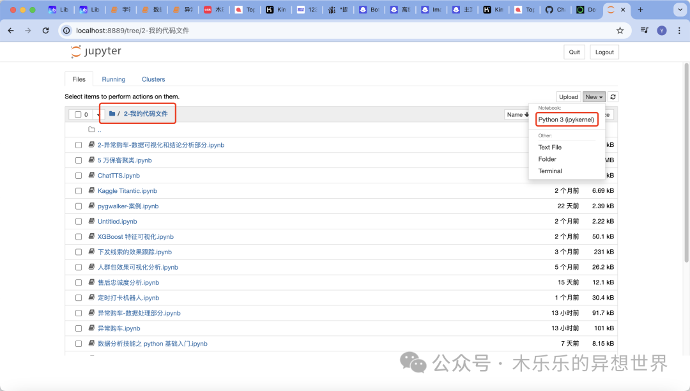The image size is (690, 391).
Task: Tick checkbox for Untitled.ipynb
Action: tap(79, 222)
